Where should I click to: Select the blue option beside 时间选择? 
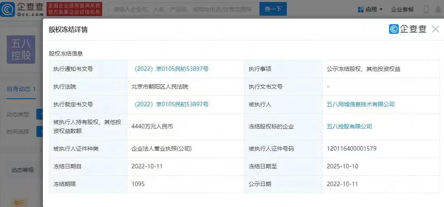coord(40,132)
